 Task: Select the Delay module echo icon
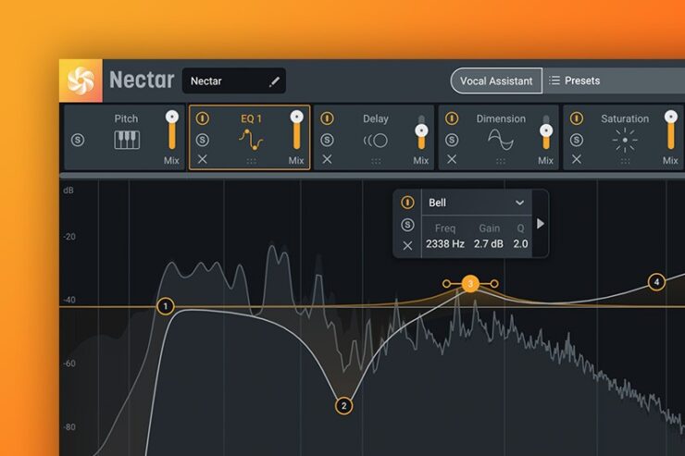(376, 141)
